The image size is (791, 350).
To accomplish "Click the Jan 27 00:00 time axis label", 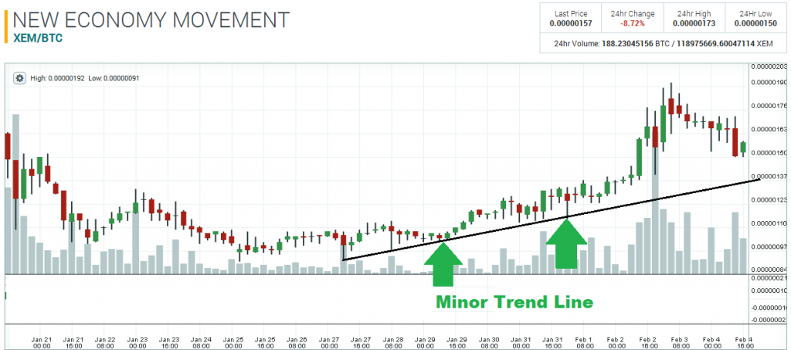I will point(329,342).
